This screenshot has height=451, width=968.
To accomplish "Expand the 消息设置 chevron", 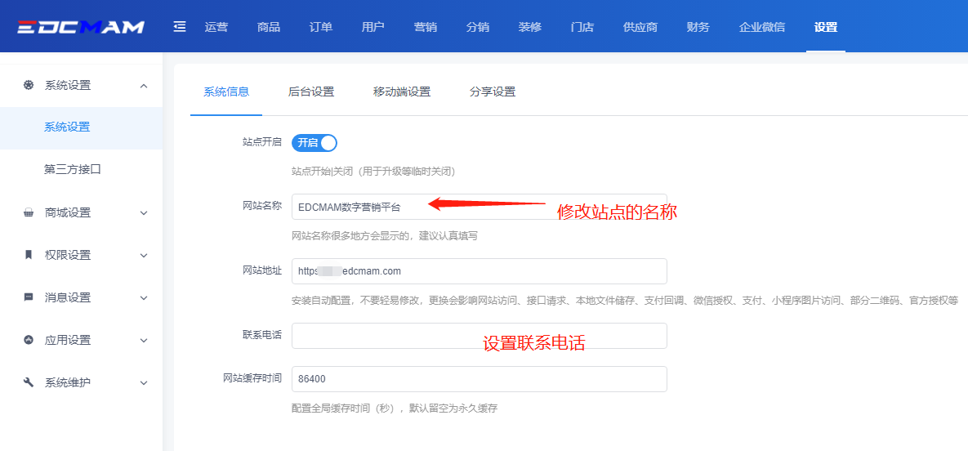I will (x=144, y=297).
